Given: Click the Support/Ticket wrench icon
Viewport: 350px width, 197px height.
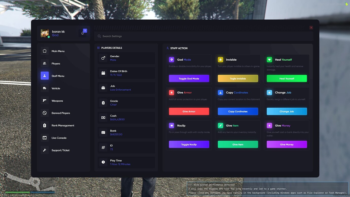Looking at the screenshot, I should pyautogui.click(x=44, y=150).
